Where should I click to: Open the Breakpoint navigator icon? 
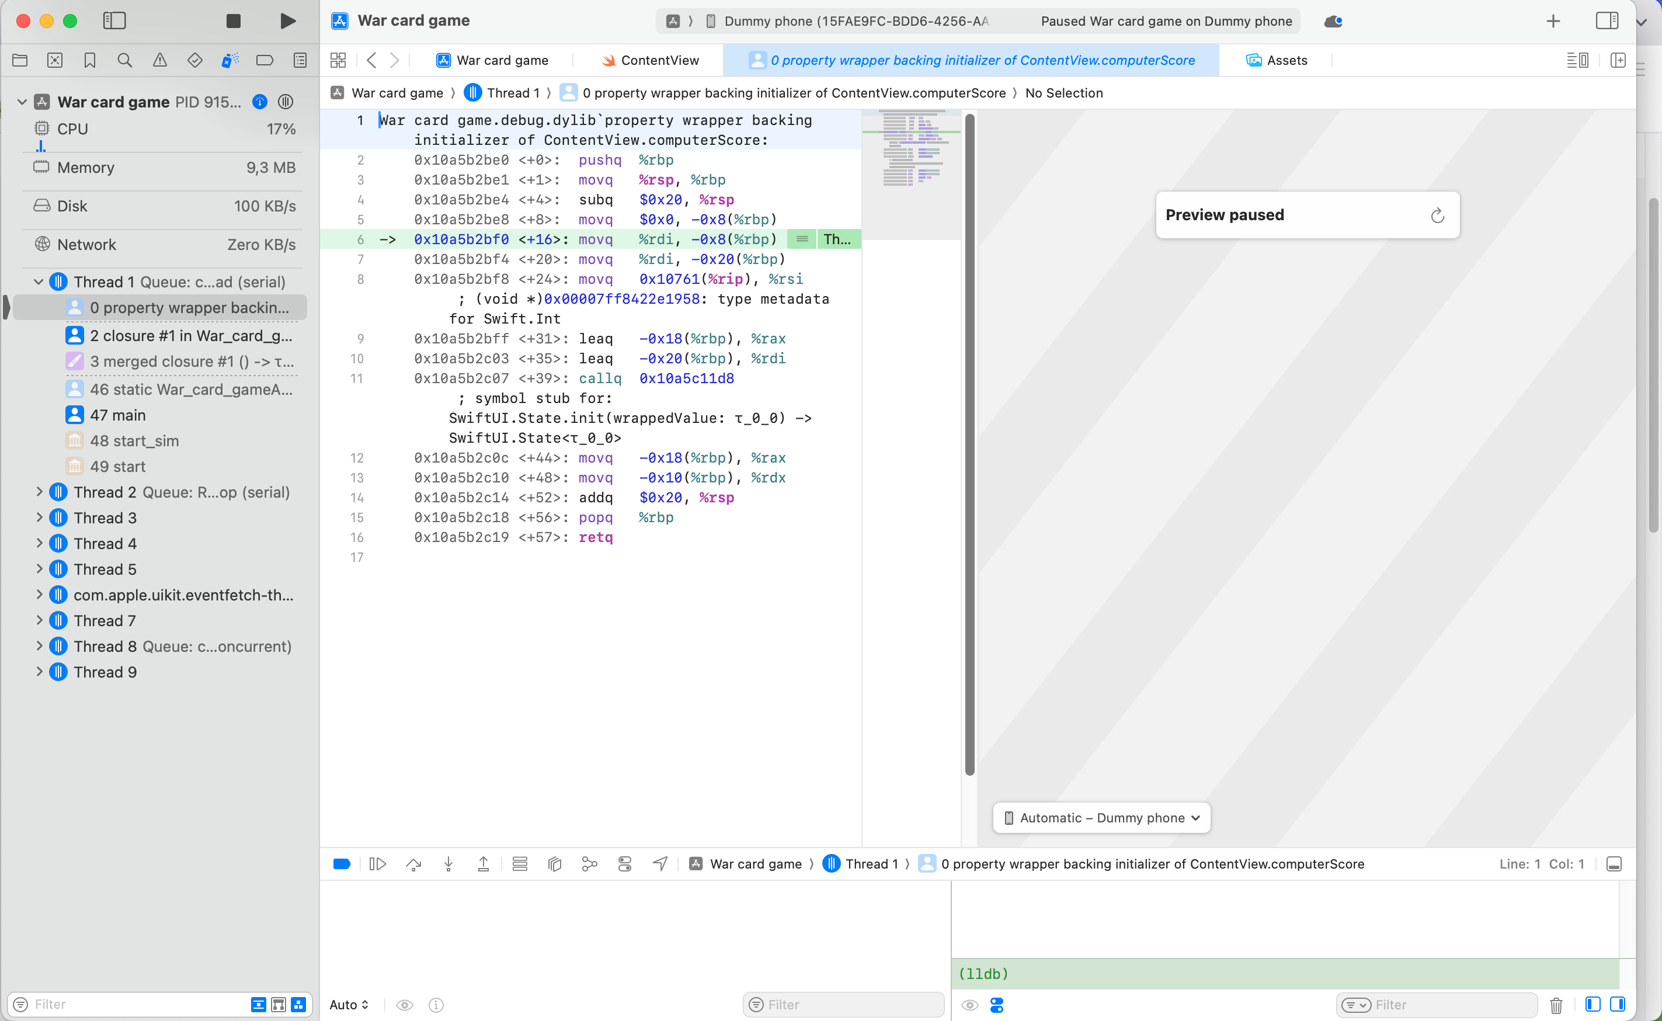(265, 60)
